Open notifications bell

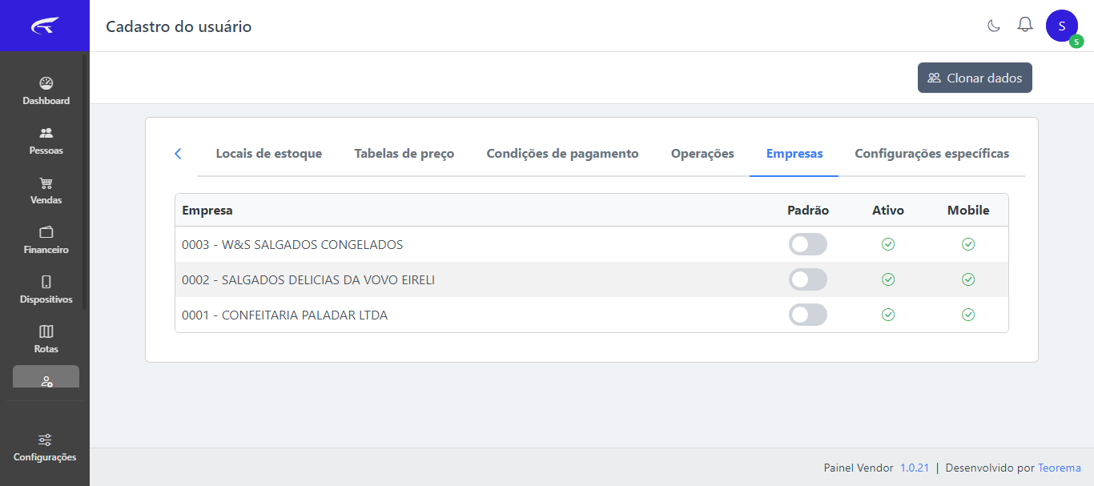1025,26
